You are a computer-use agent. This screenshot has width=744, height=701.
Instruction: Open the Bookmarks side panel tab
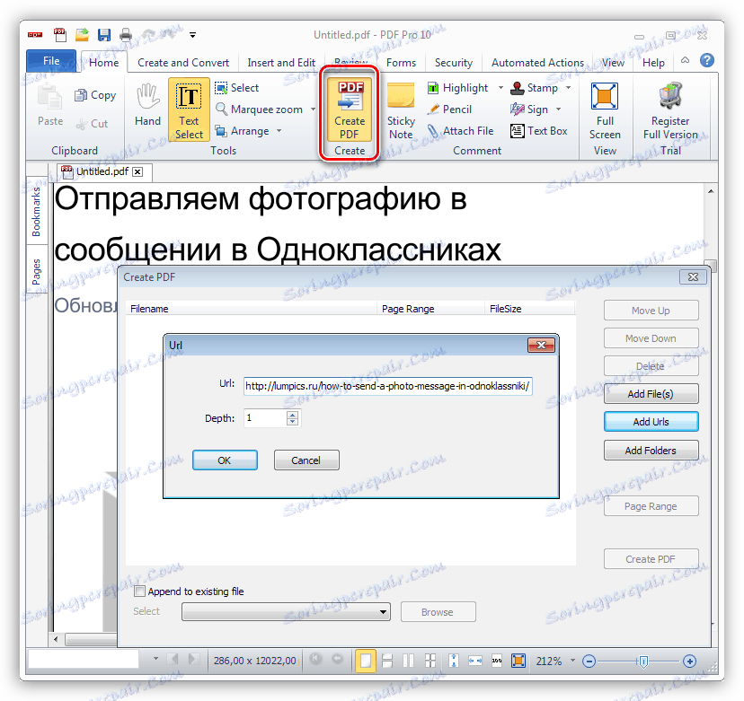coord(37,212)
